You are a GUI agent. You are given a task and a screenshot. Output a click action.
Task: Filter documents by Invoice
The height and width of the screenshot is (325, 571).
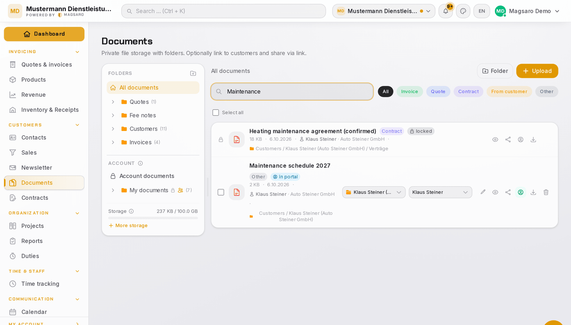pos(409,92)
